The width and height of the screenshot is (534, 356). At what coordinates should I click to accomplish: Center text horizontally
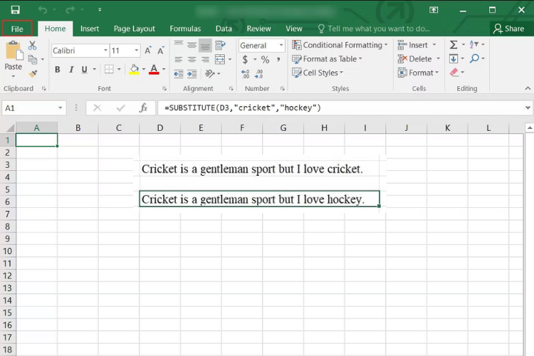coord(192,60)
